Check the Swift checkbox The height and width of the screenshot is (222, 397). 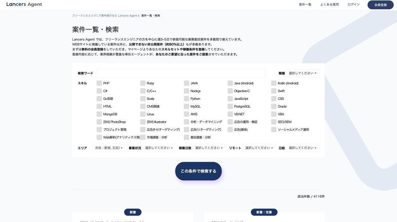274,91
